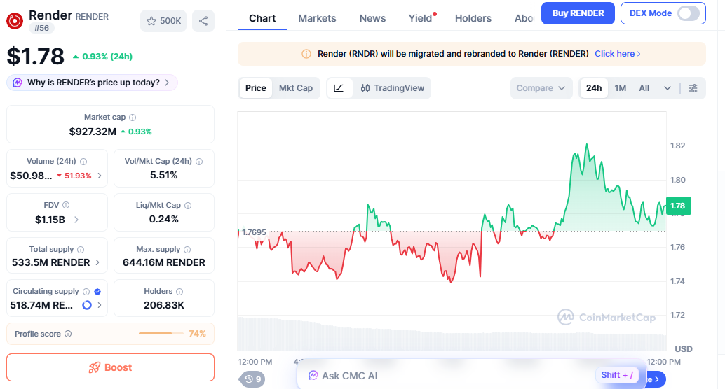Toggle DEX Mode switch

tap(689, 13)
